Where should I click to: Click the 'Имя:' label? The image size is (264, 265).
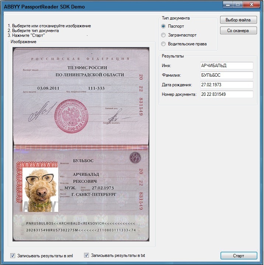[x=166, y=66]
